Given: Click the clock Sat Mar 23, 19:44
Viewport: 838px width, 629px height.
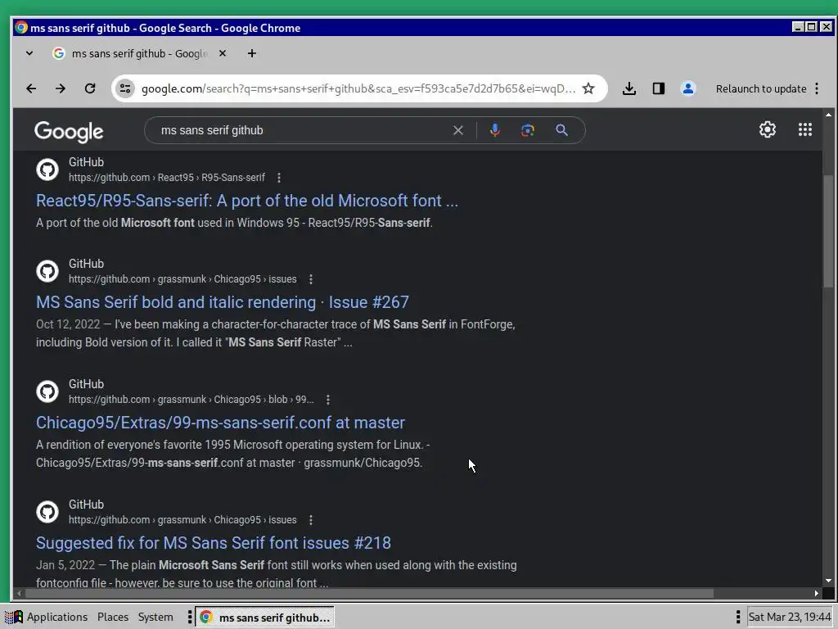Looking at the screenshot, I should [790, 618].
